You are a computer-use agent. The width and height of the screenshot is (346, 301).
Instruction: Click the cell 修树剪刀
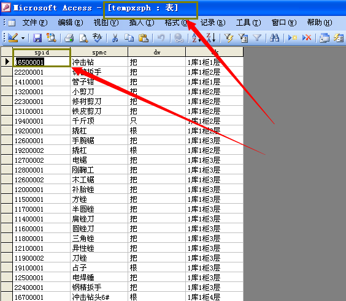(99, 101)
